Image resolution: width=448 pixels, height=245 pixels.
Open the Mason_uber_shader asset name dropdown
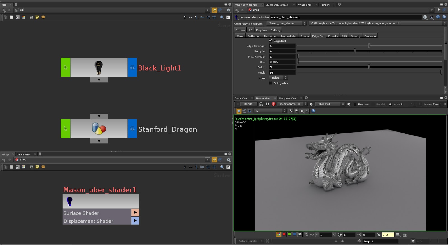tap(286, 23)
